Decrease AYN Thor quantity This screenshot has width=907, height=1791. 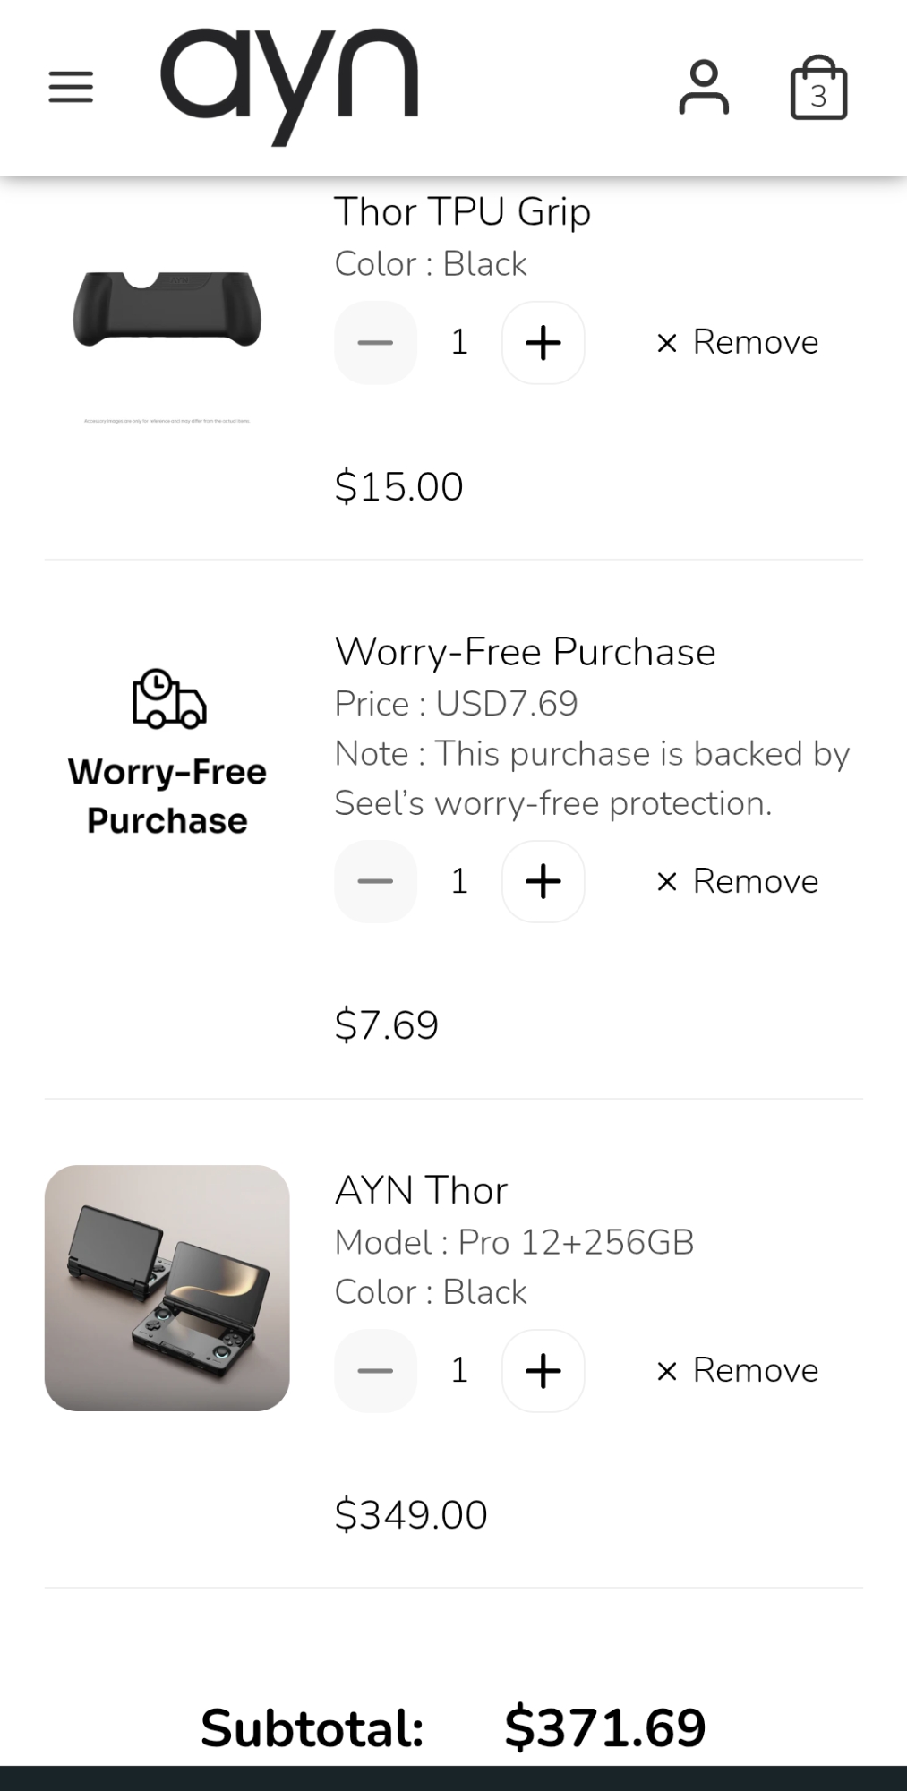375,1371
